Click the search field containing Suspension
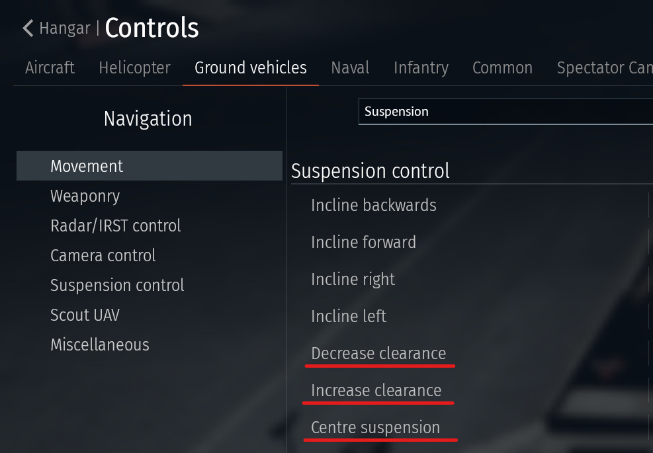Screen dimensions: 653x453 pos(503,112)
